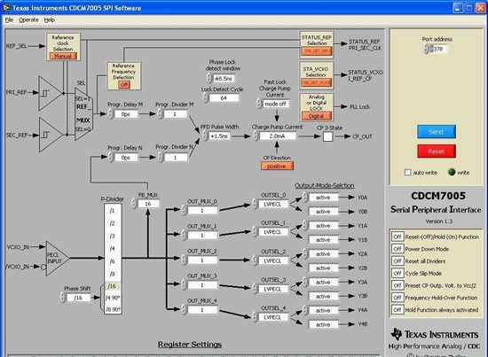The height and width of the screenshot is (357, 488).
Task: Click the red Reset button
Action: [x=437, y=151]
